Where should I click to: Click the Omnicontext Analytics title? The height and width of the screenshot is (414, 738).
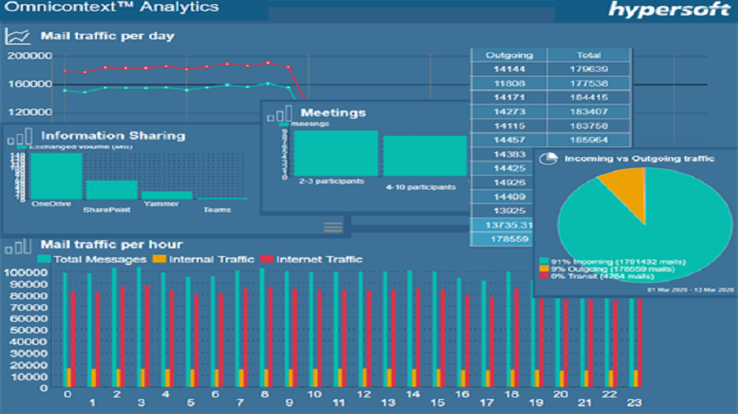click(x=112, y=7)
